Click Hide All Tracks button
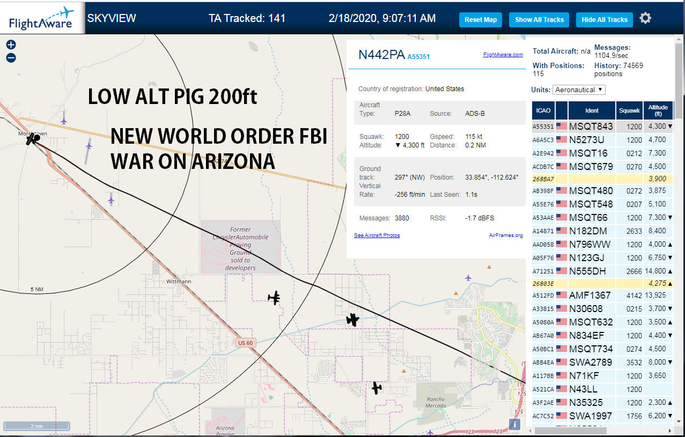Viewport: 685px width, 437px height. point(605,20)
